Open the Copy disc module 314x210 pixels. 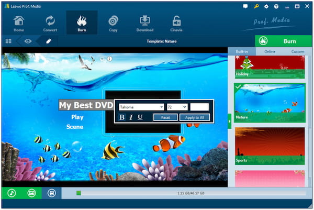(113, 23)
